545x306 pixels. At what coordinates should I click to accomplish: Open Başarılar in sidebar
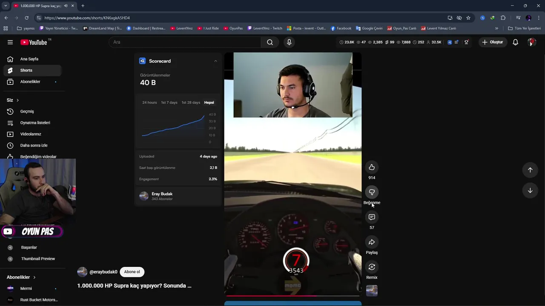pyautogui.click(x=33, y=247)
